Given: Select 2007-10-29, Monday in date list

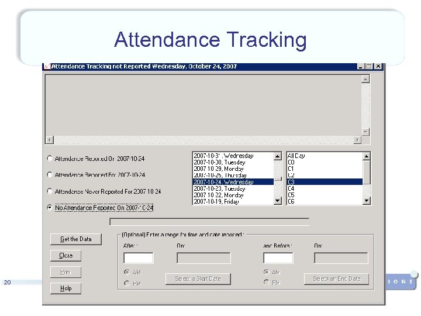Looking at the screenshot, I should pos(233,169).
